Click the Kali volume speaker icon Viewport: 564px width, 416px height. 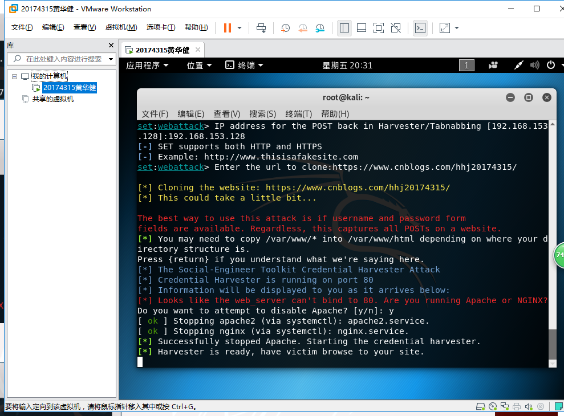(534, 65)
